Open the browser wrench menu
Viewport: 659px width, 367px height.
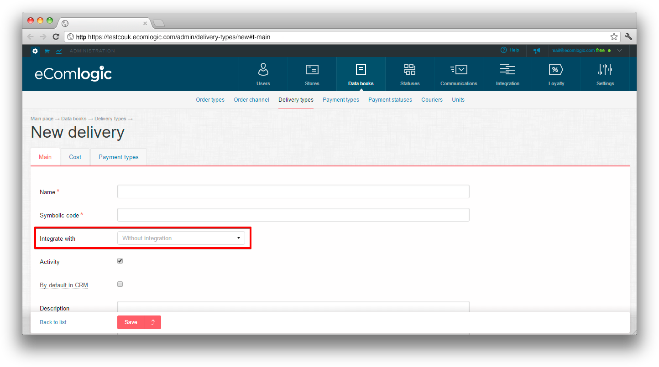pos(628,37)
